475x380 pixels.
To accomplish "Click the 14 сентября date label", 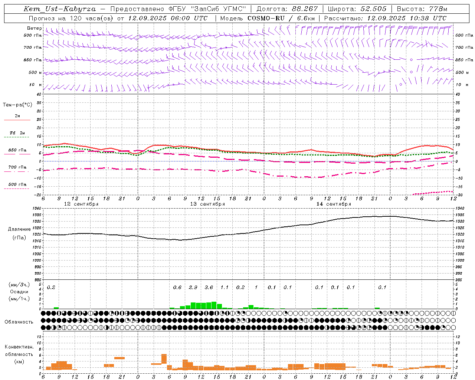I will [x=334, y=204].
